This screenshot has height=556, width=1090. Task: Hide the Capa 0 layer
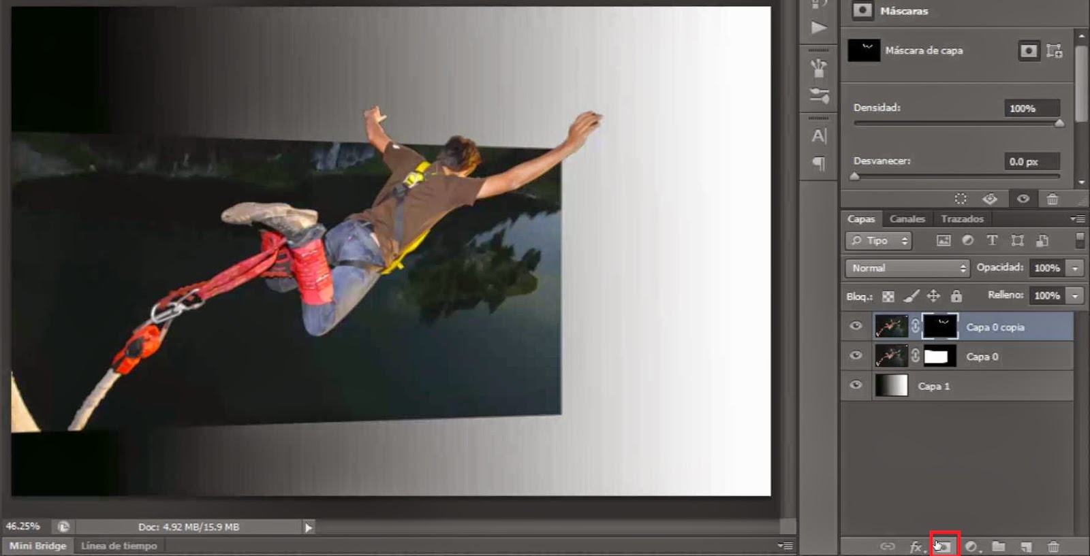point(856,355)
